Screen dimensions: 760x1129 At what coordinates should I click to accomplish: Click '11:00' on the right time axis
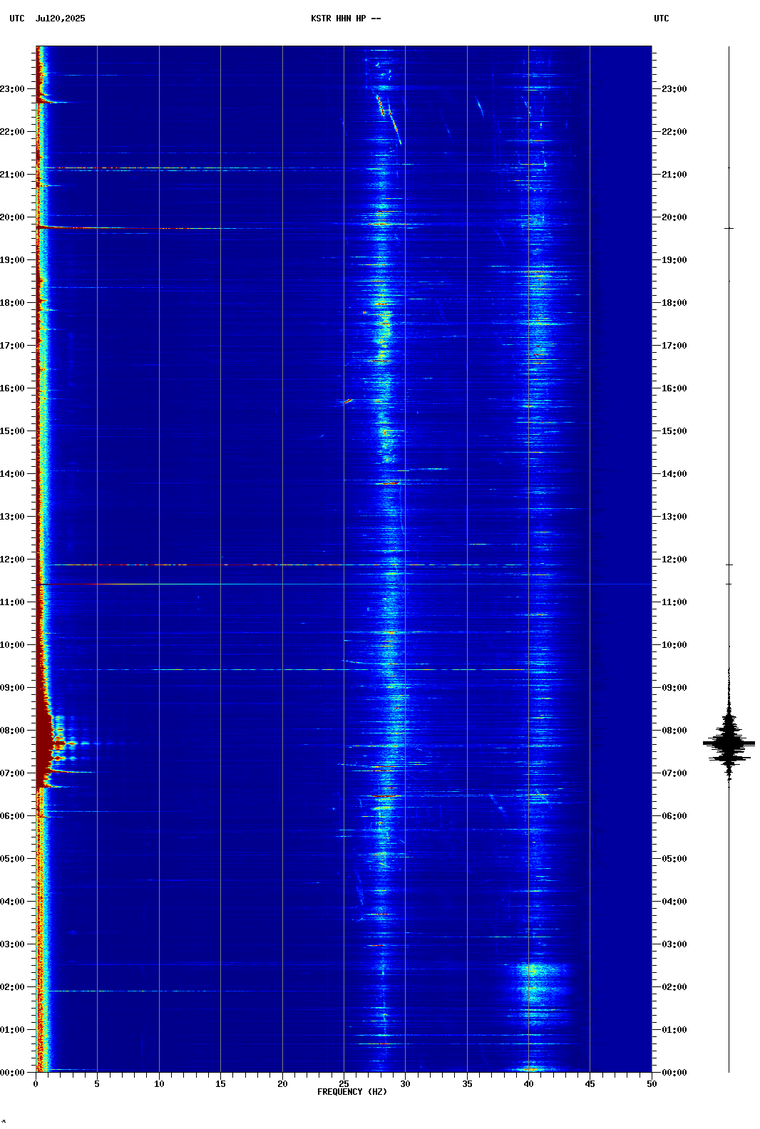(x=674, y=602)
